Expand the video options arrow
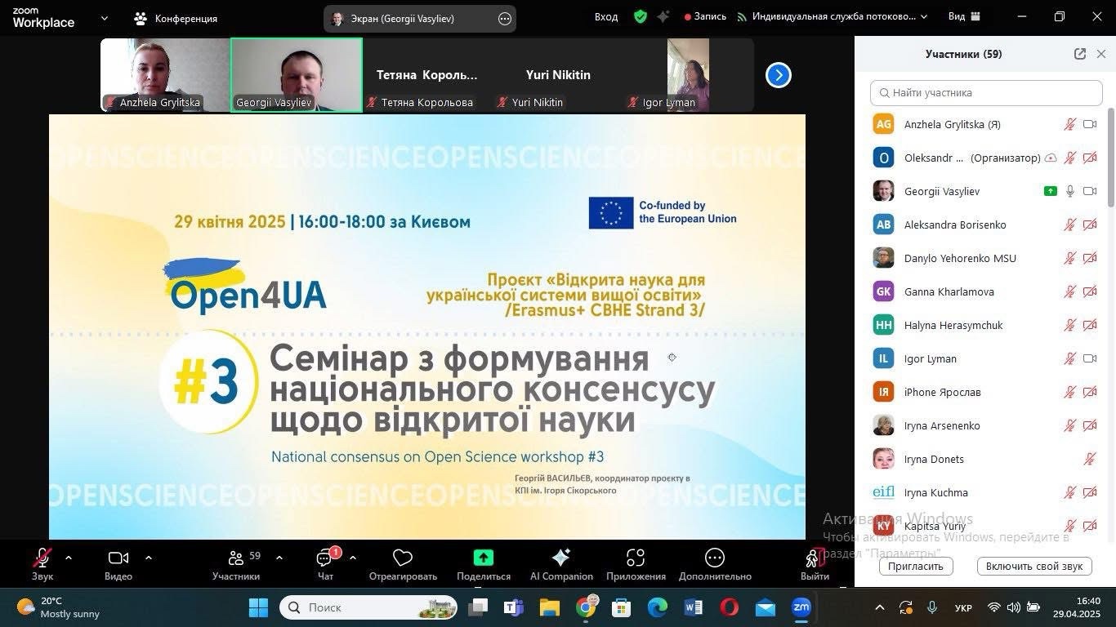1116x627 pixels. [x=149, y=558]
